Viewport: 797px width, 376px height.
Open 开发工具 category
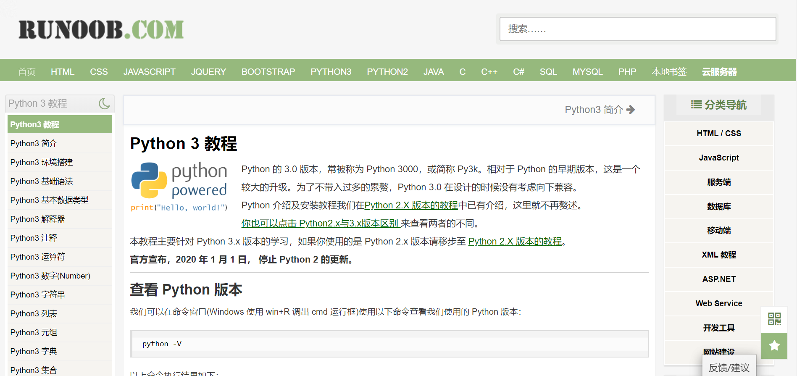coord(719,328)
